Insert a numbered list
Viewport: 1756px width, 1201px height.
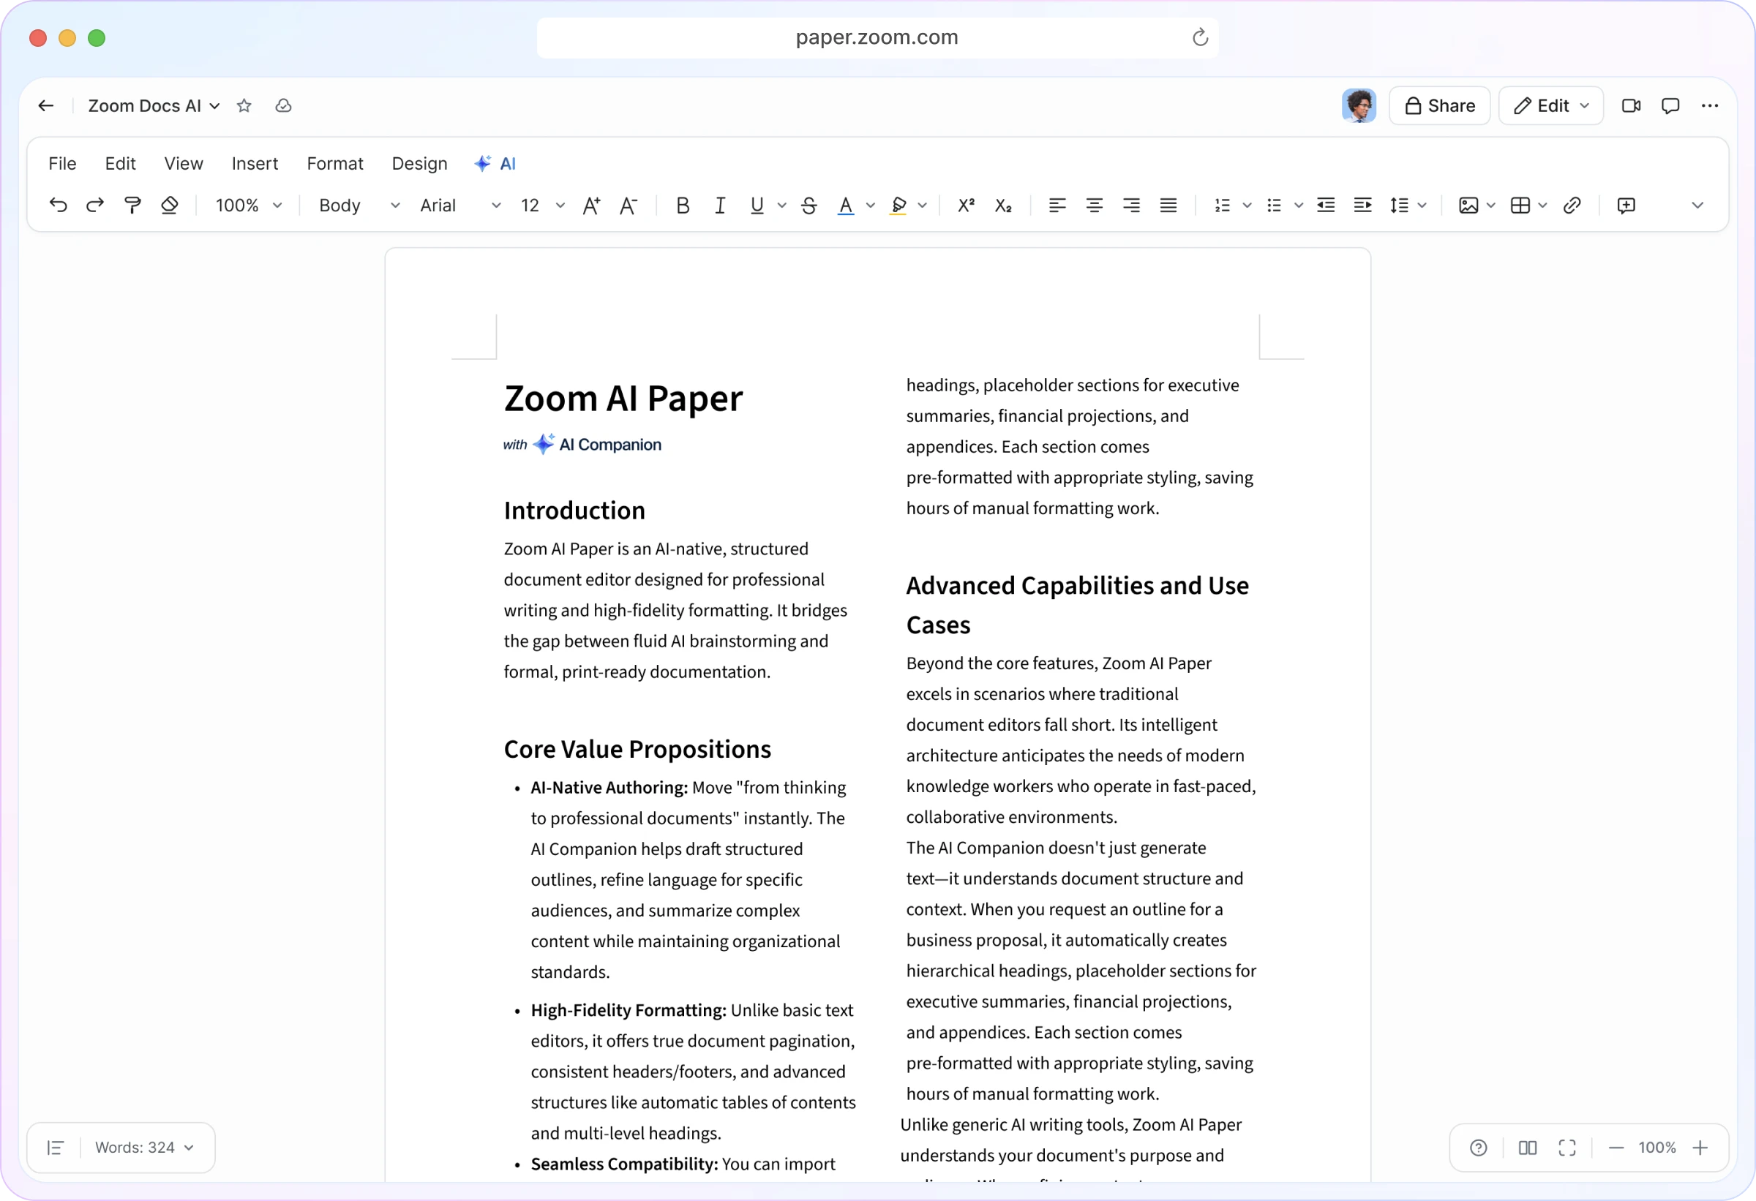click(1223, 206)
